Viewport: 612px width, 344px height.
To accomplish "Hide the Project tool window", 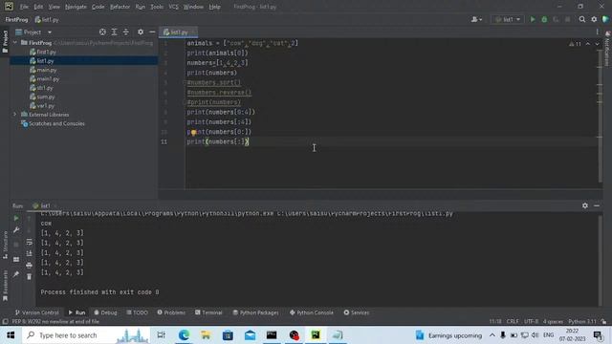I will point(152,32).
